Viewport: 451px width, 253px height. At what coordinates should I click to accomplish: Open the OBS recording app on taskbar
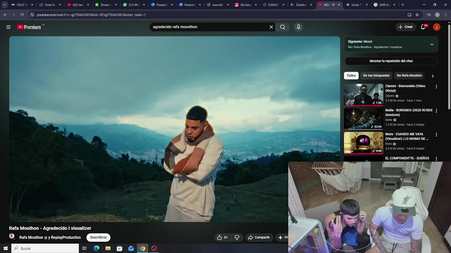point(154,248)
